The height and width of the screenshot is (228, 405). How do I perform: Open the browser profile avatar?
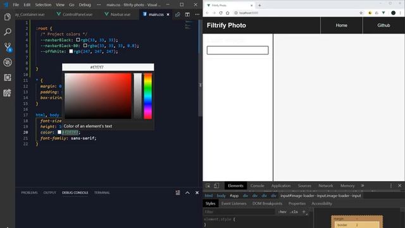tap(393, 13)
